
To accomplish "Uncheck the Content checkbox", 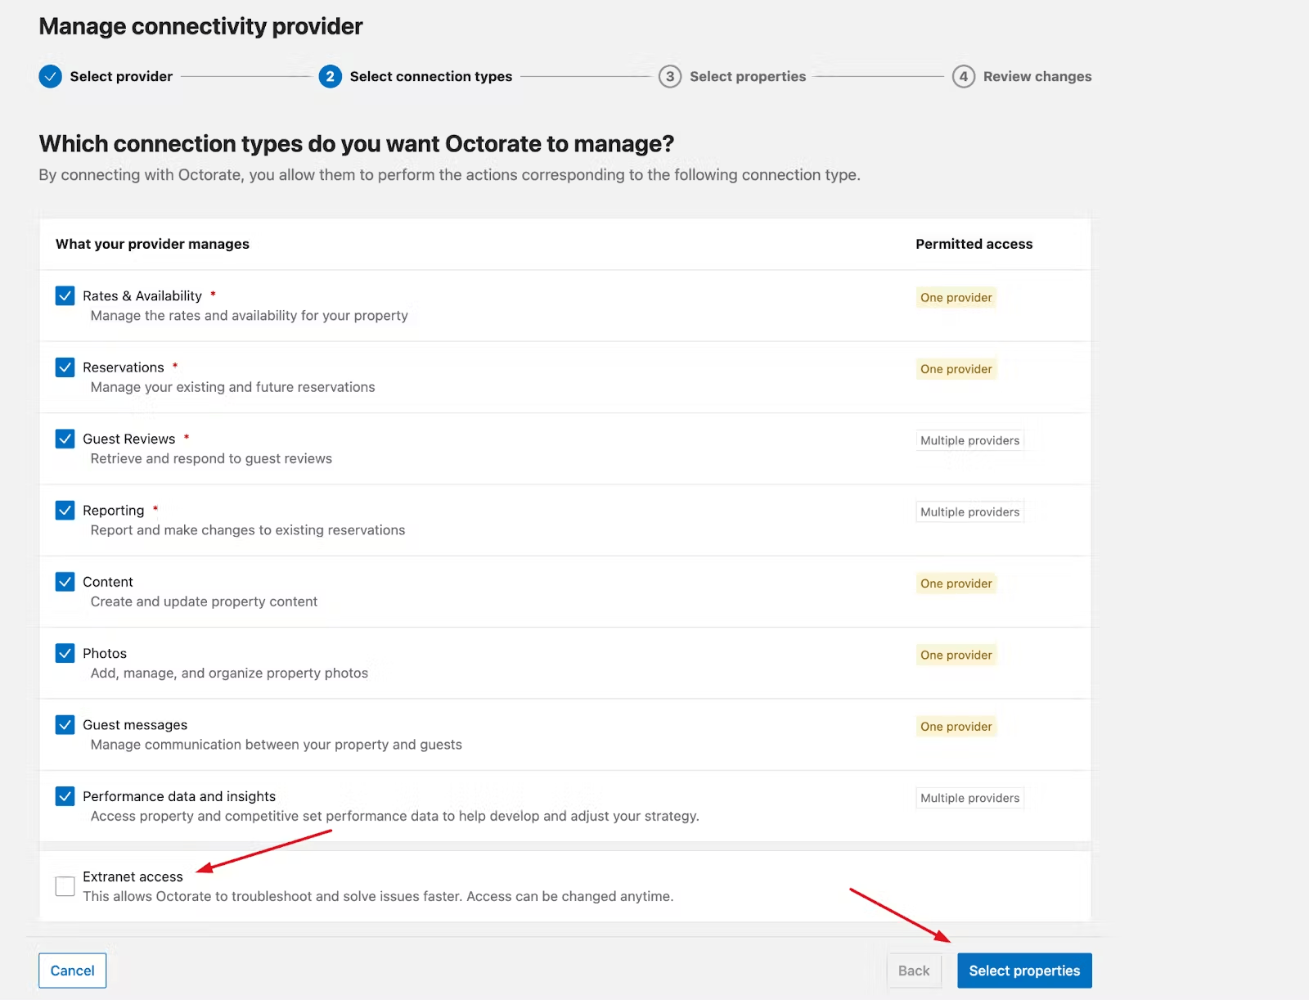I will (65, 582).
